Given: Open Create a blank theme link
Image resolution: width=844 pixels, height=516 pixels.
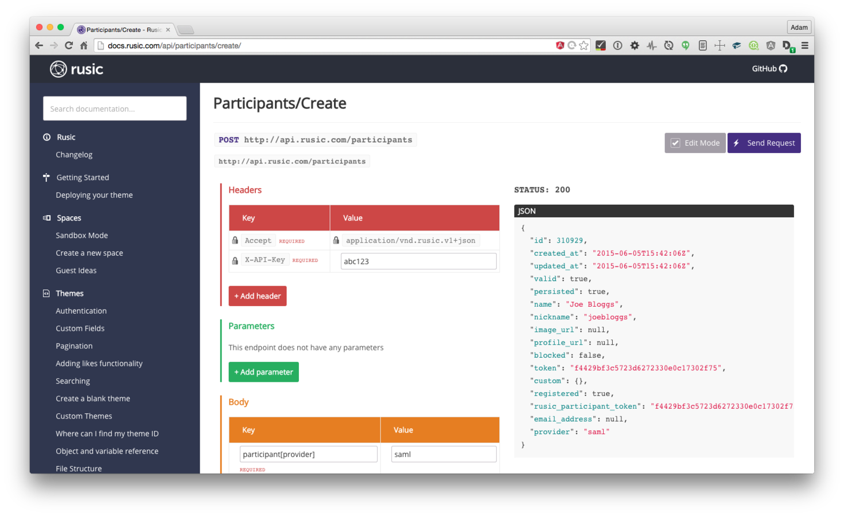Looking at the screenshot, I should click(x=92, y=398).
